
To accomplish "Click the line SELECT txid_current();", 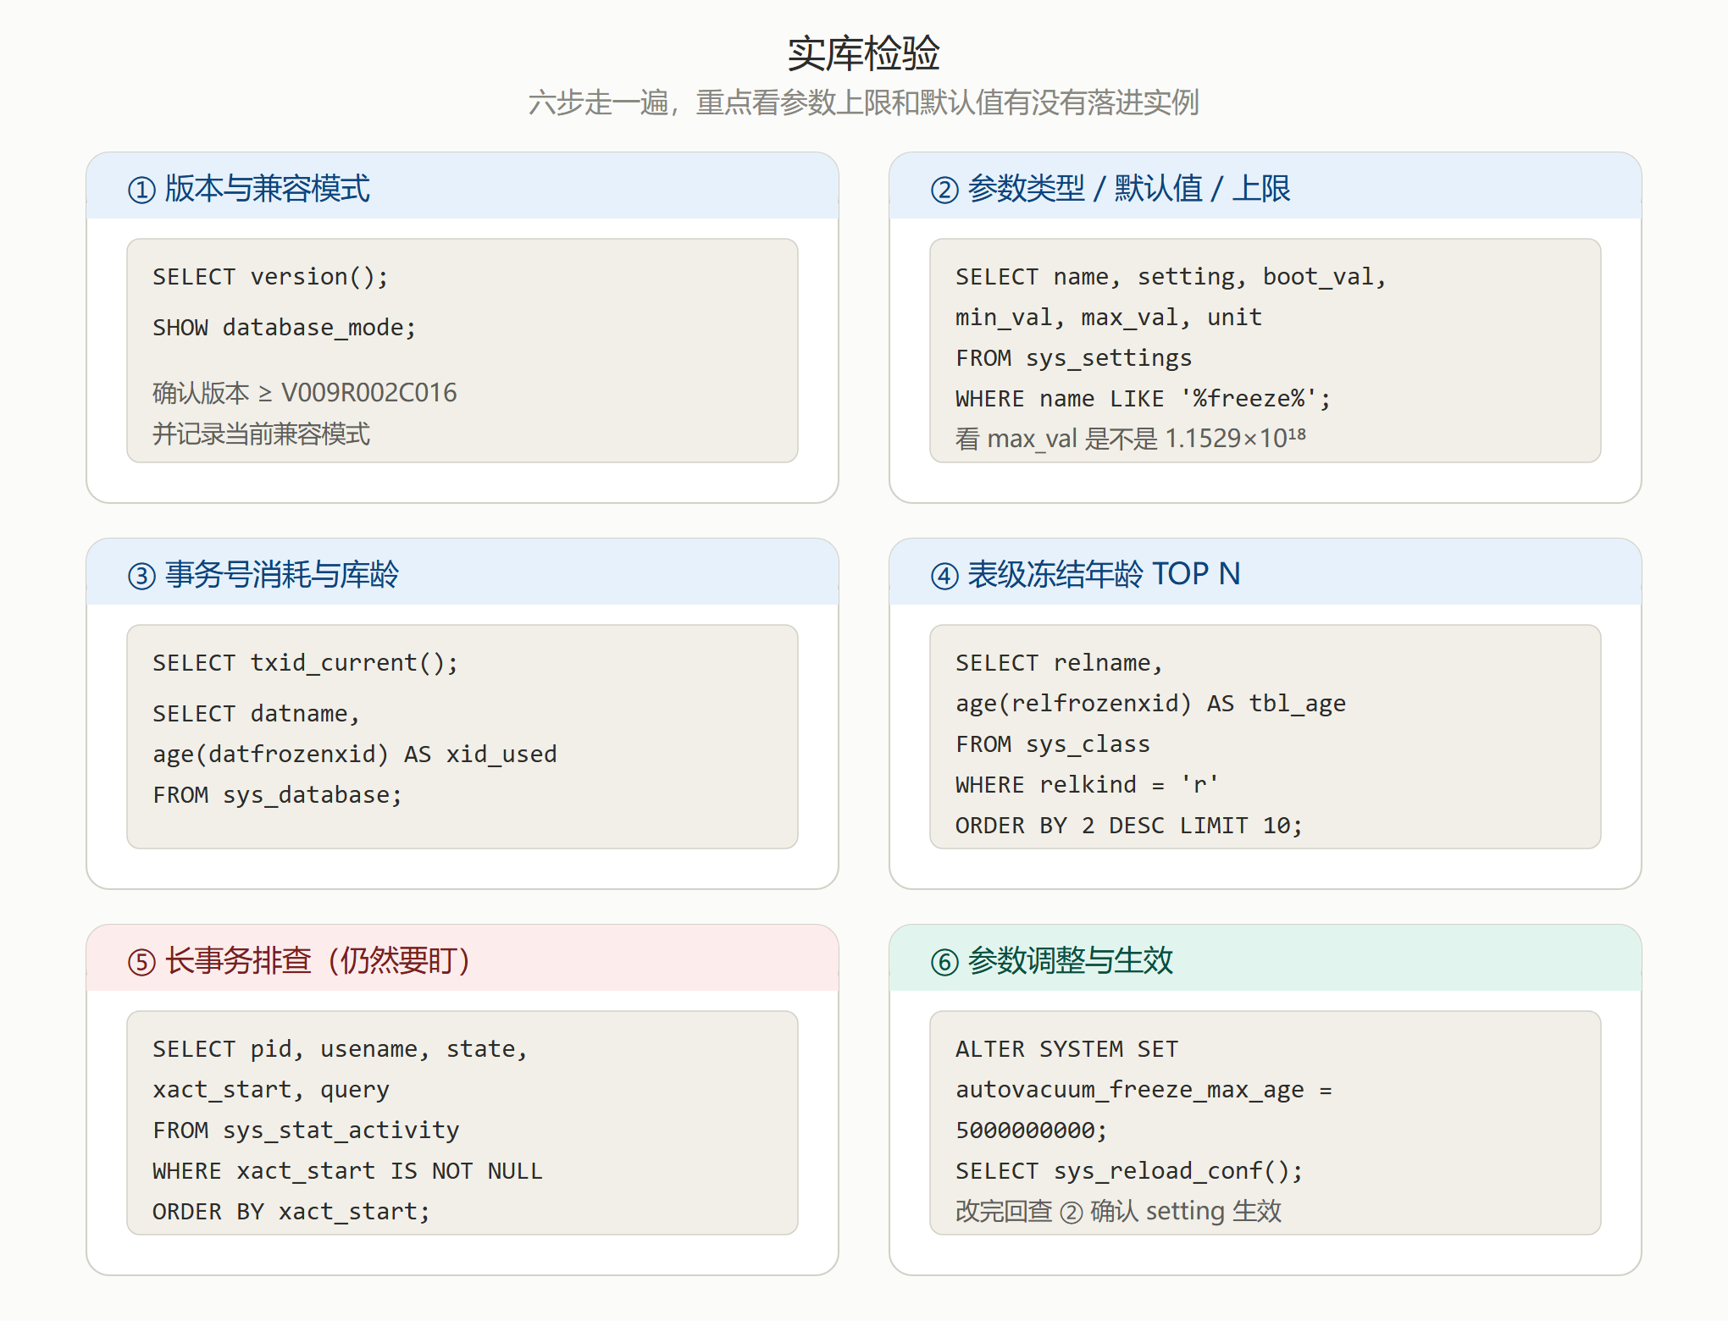I will (306, 663).
